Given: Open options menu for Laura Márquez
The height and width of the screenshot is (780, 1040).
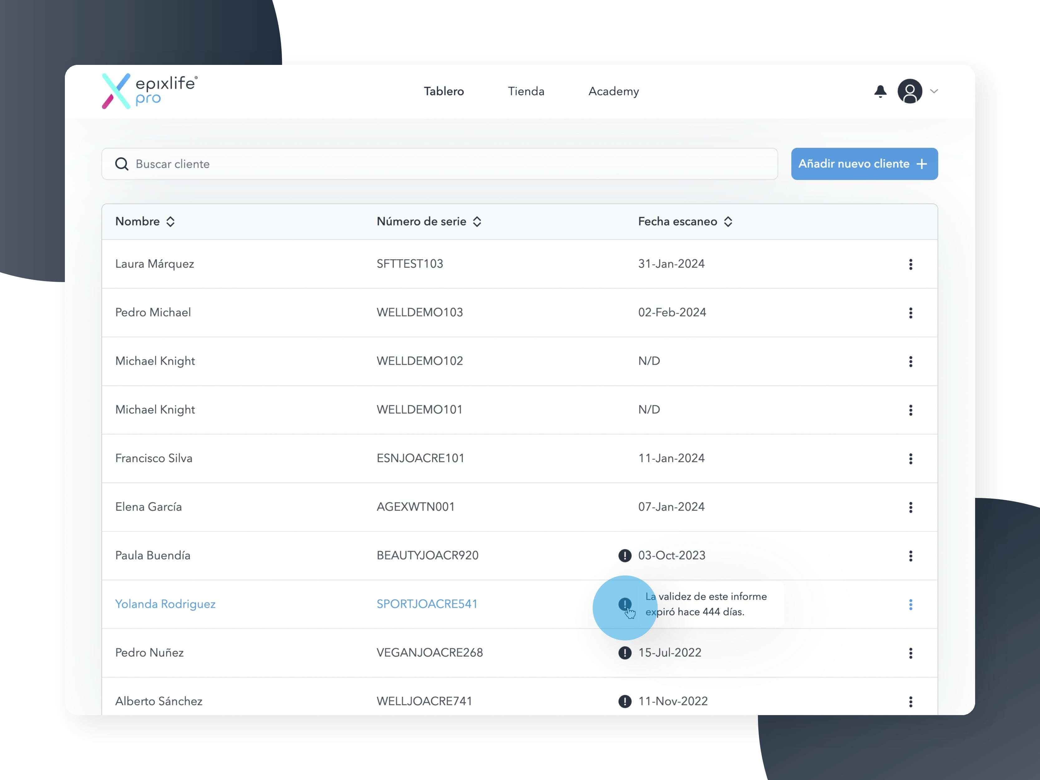Looking at the screenshot, I should point(911,264).
